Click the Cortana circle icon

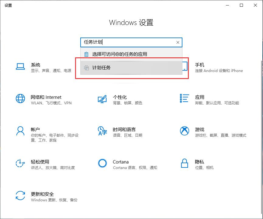click(102, 163)
